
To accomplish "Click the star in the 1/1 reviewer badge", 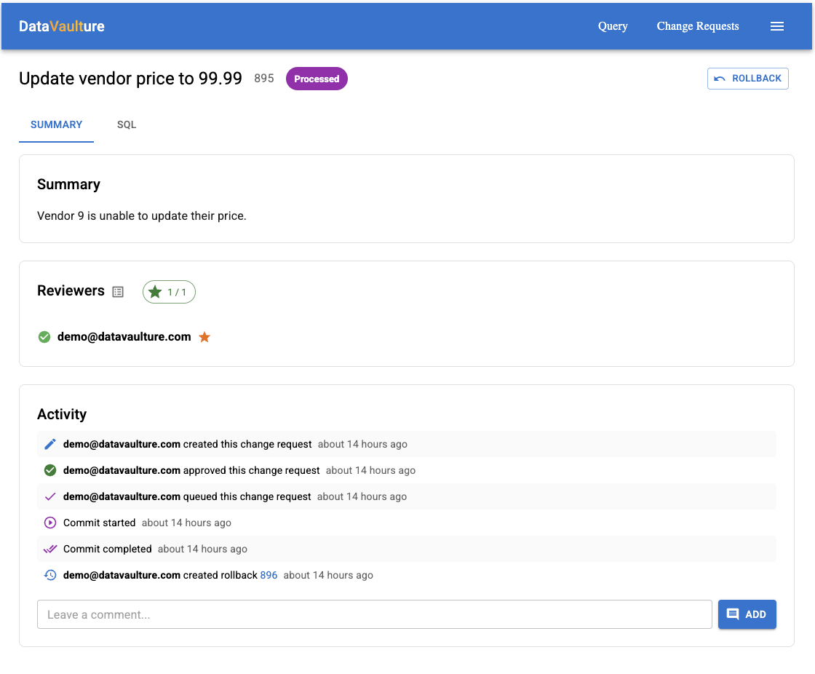I will click(155, 292).
